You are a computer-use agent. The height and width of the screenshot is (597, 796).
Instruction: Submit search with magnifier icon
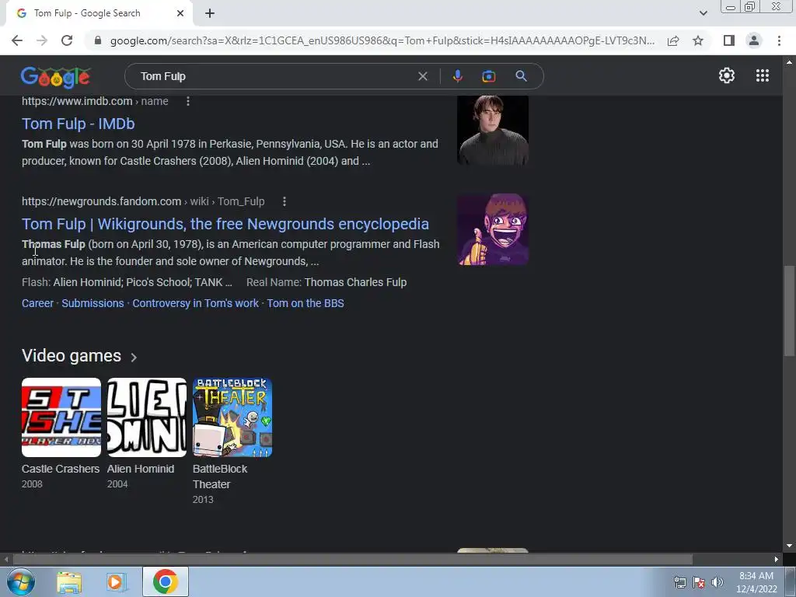coord(521,76)
